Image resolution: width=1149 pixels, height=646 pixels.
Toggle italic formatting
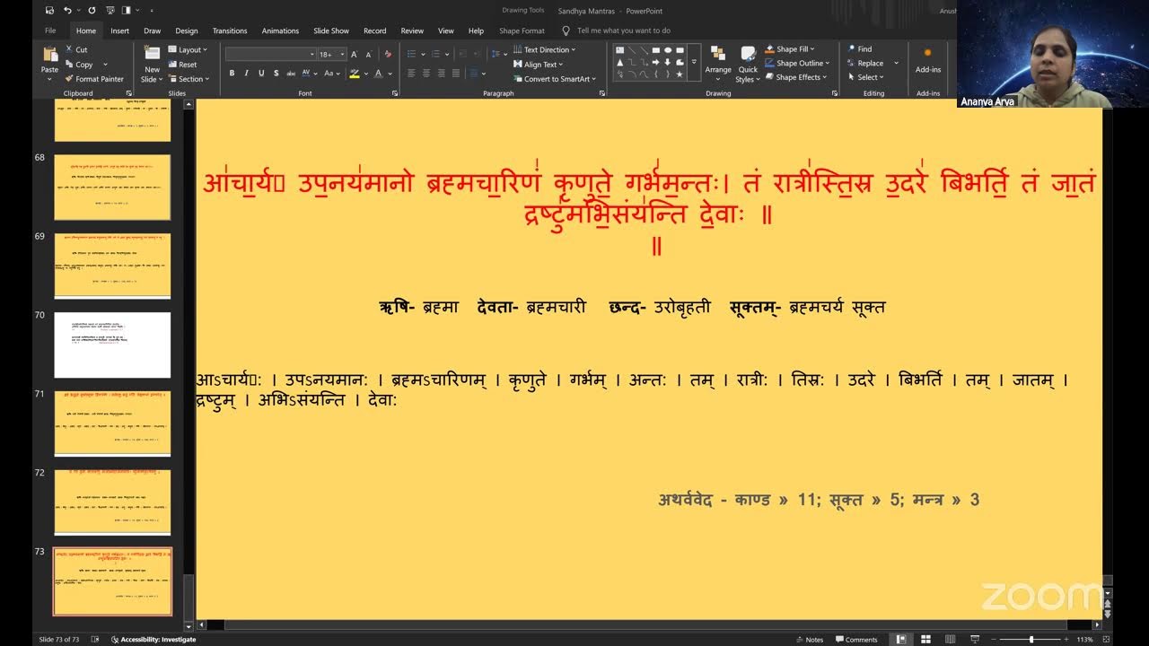[x=247, y=74]
